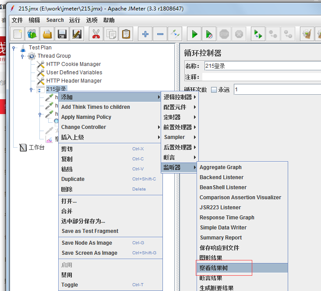Open the 断言 submenu
The image size is (321, 291).
180,157
